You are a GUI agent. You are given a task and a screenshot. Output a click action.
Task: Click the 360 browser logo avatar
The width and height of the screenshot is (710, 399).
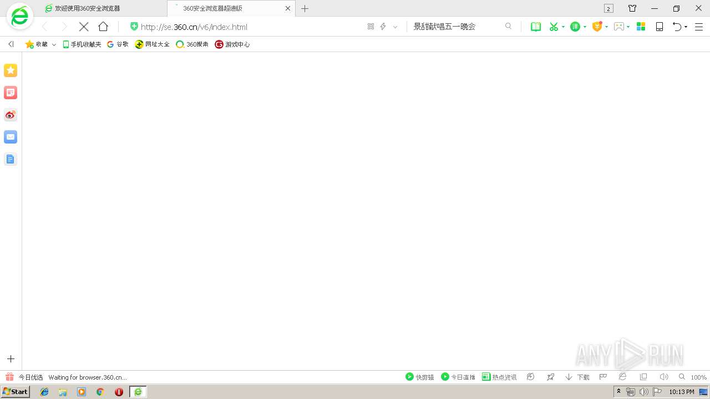tap(20, 17)
